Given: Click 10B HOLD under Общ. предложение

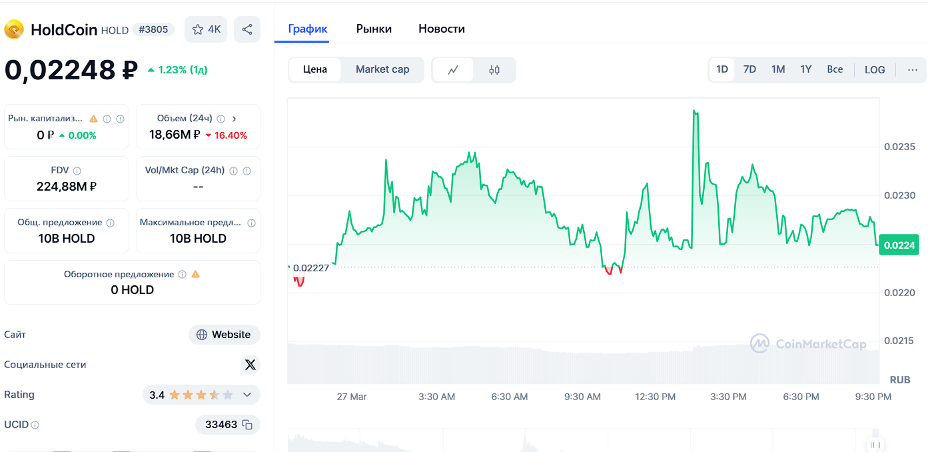Looking at the screenshot, I should 67,239.
